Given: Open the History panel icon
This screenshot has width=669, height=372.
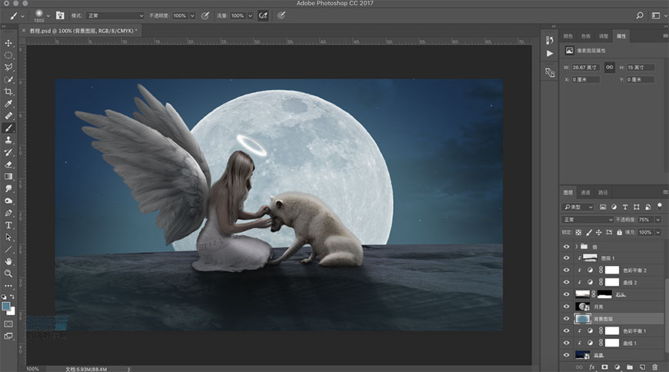Looking at the screenshot, I should pos(550,40).
